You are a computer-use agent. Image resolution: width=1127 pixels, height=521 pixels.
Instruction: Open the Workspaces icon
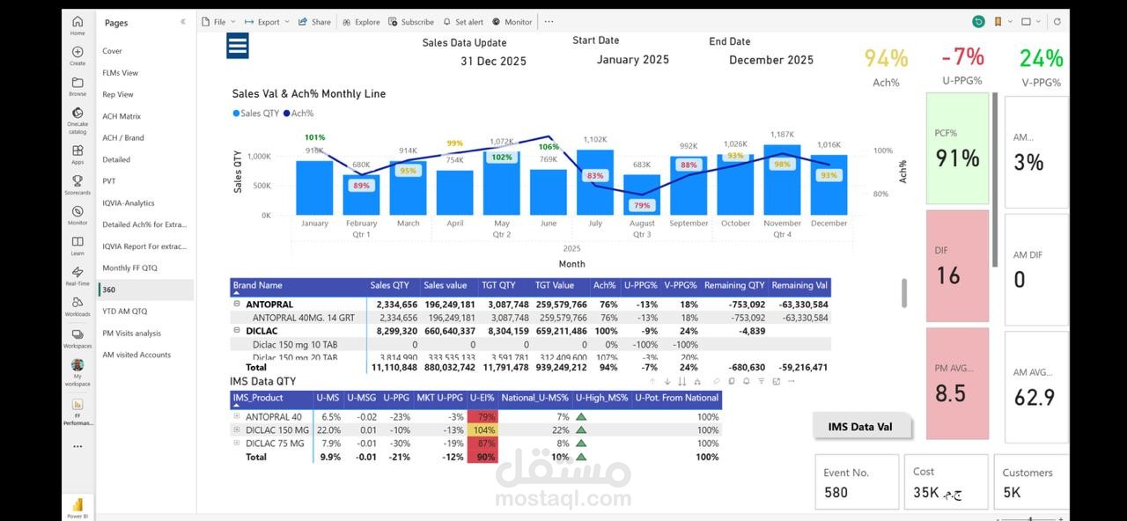(77, 334)
